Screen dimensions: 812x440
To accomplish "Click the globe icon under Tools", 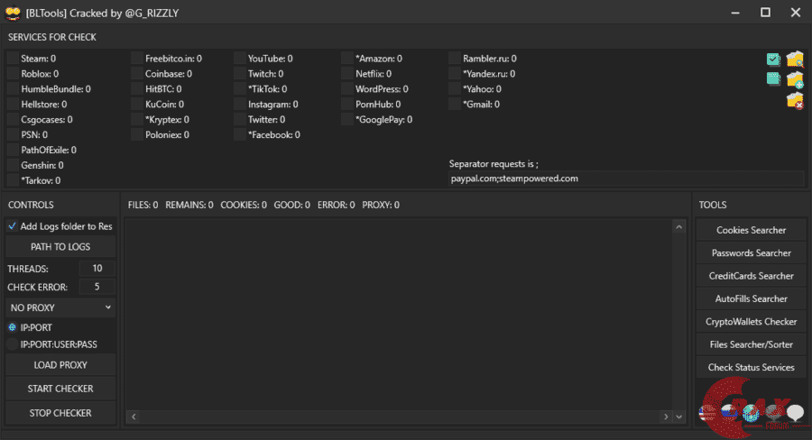I will click(x=751, y=413).
